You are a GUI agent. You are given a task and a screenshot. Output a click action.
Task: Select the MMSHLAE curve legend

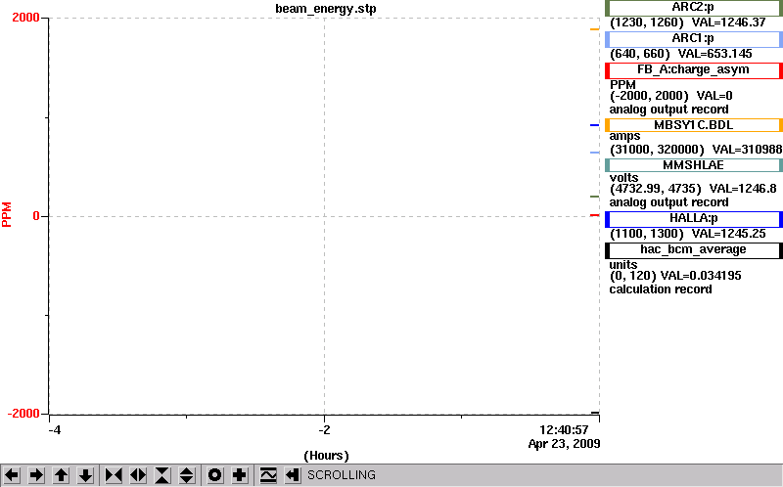(x=694, y=165)
